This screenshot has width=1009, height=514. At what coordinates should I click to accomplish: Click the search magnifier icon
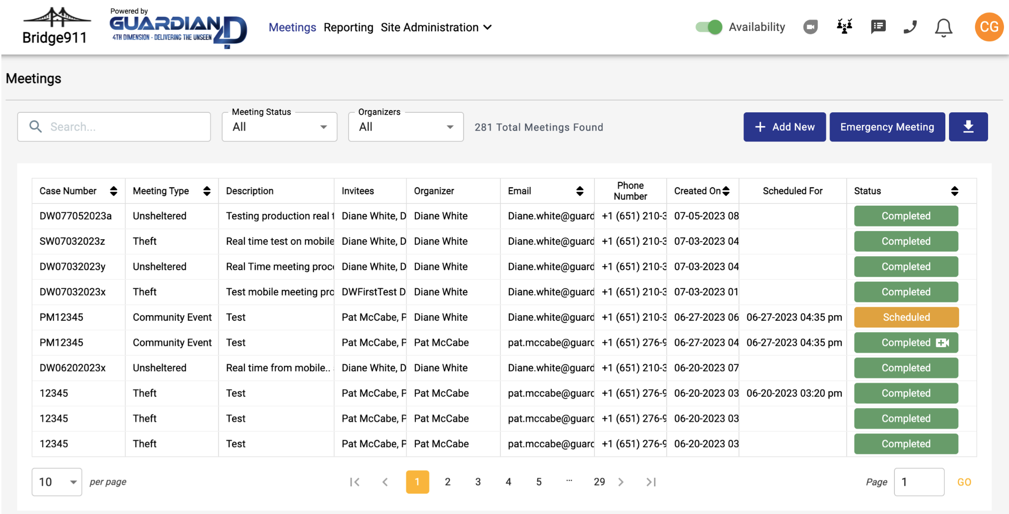(x=35, y=126)
